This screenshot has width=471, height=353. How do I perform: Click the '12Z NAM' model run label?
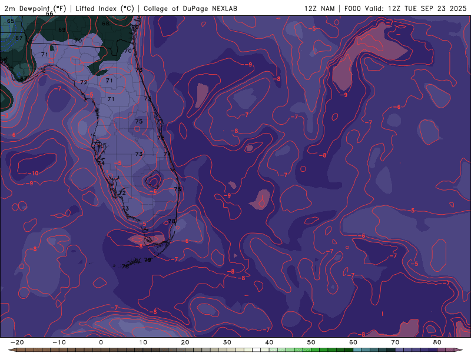(319, 8)
